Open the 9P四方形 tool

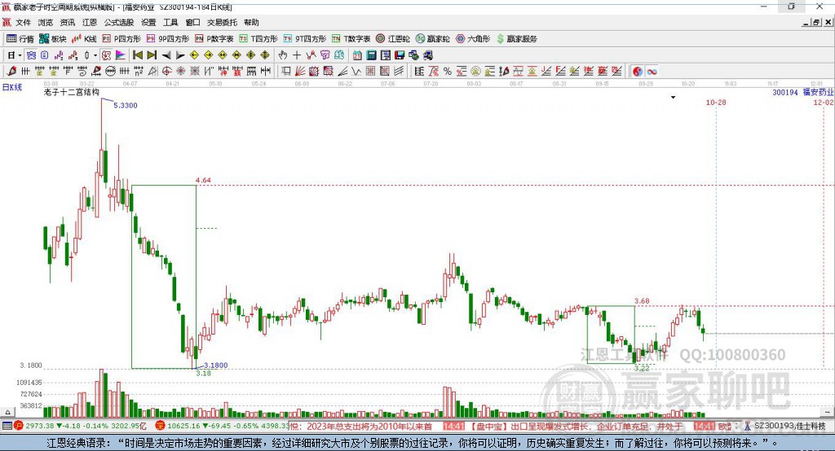point(168,39)
